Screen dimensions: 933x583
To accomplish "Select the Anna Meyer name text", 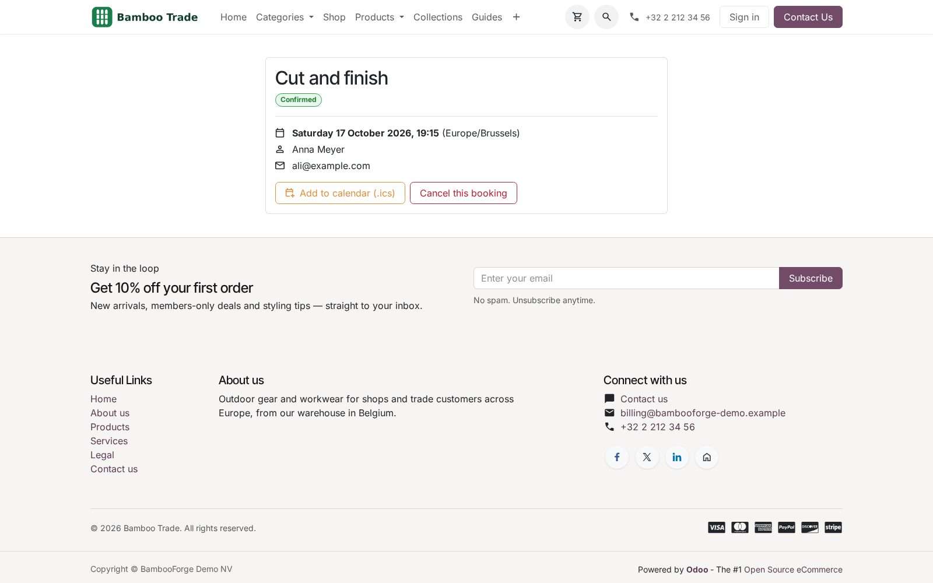I will click(318, 149).
